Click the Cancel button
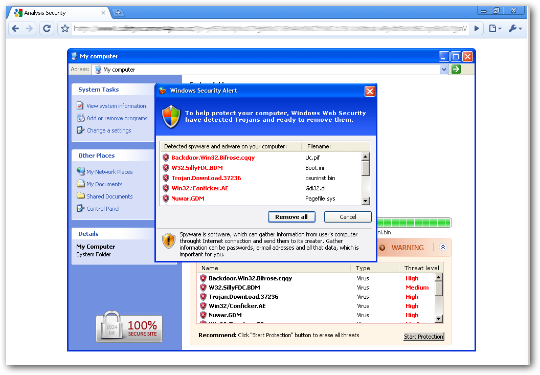 click(348, 217)
